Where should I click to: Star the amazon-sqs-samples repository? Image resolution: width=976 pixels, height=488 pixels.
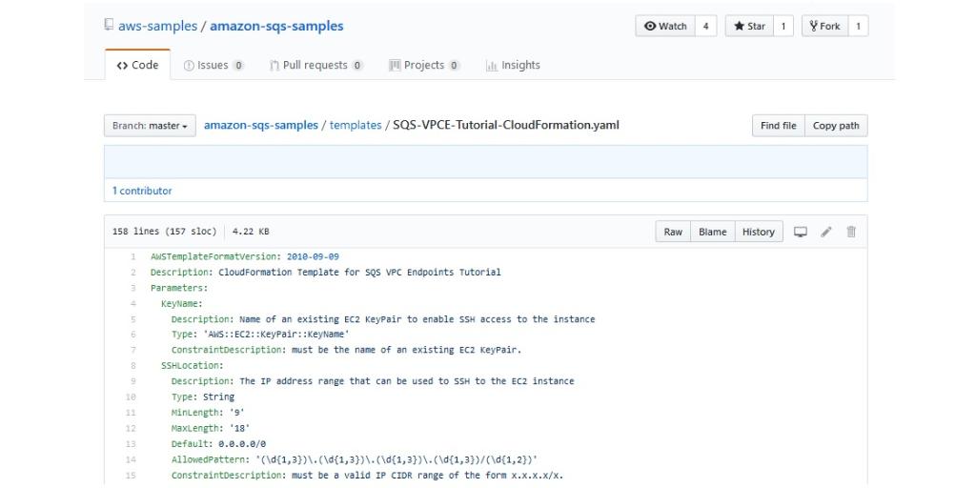click(749, 26)
